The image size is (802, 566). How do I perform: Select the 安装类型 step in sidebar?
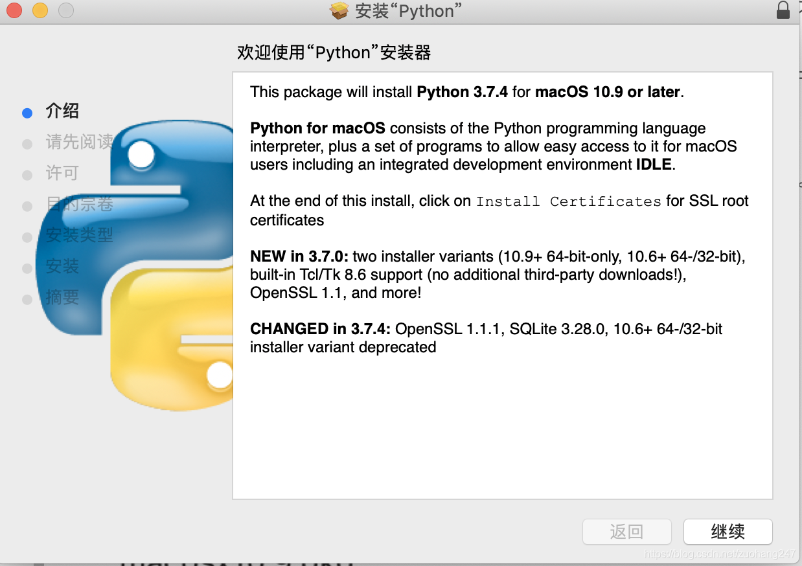pos(80,235)
